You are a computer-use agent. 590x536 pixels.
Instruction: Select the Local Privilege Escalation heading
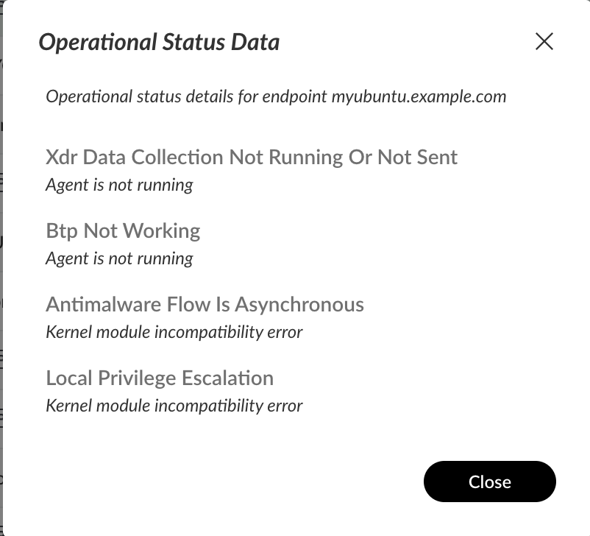pyautogui.click(x=160, y=378)
